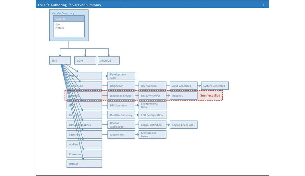Select the Read/Write/I/O box

[152, 95]
